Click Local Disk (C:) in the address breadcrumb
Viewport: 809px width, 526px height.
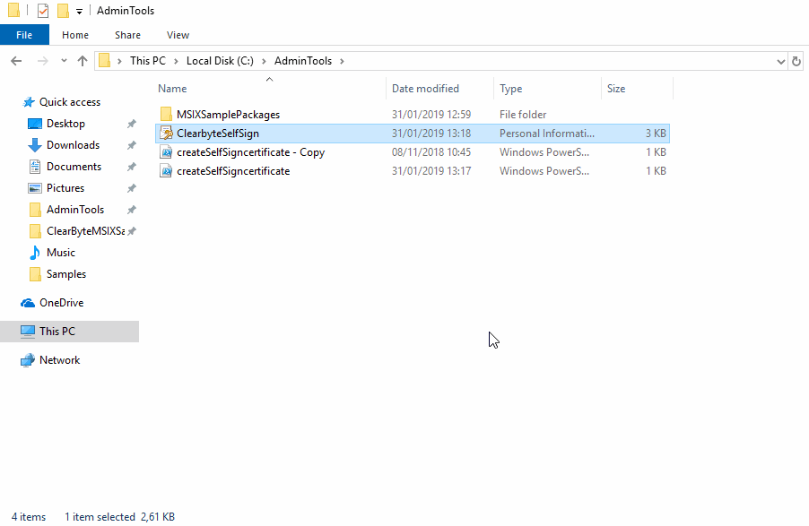pos(220,61)
